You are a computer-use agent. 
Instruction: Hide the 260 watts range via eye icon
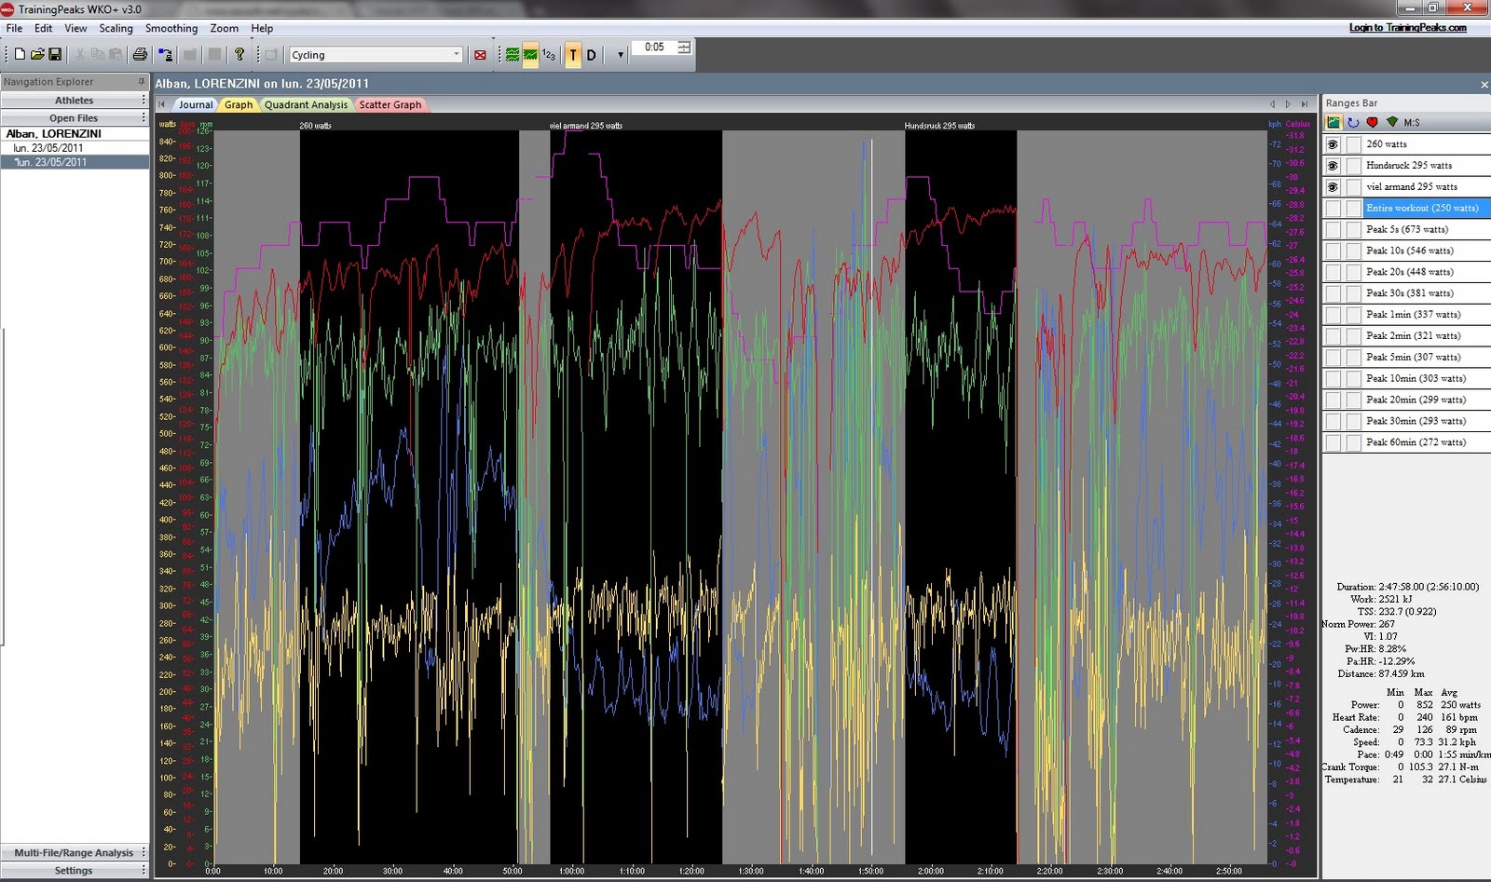tap(1333, 144)
